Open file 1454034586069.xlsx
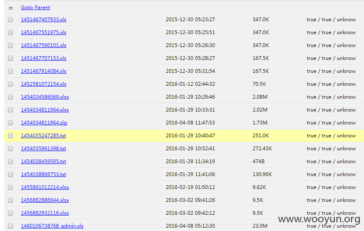The height and width of the screenshot is (231, 364). pyautogui.click(x=45, y=97)
